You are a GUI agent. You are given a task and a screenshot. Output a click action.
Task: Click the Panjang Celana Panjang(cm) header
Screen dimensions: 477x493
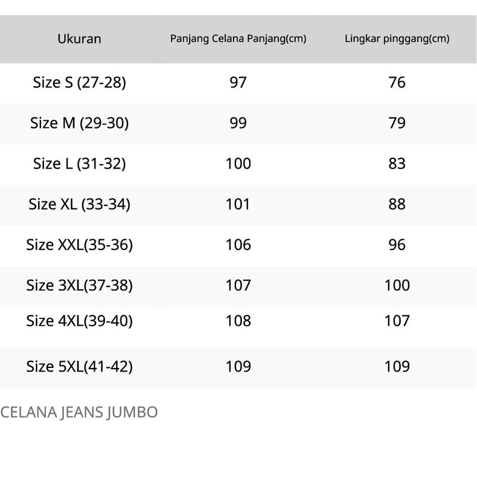coord(238,39)
